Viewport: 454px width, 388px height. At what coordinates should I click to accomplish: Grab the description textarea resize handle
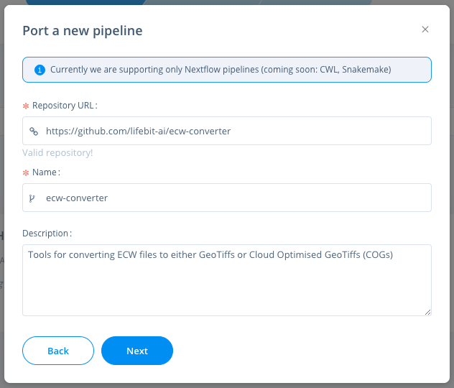tap(427, 312)
